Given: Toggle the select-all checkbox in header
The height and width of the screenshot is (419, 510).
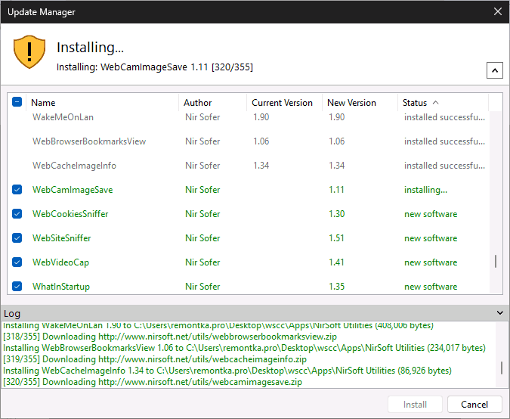Looking at the screenshot, I should (17, 102).
